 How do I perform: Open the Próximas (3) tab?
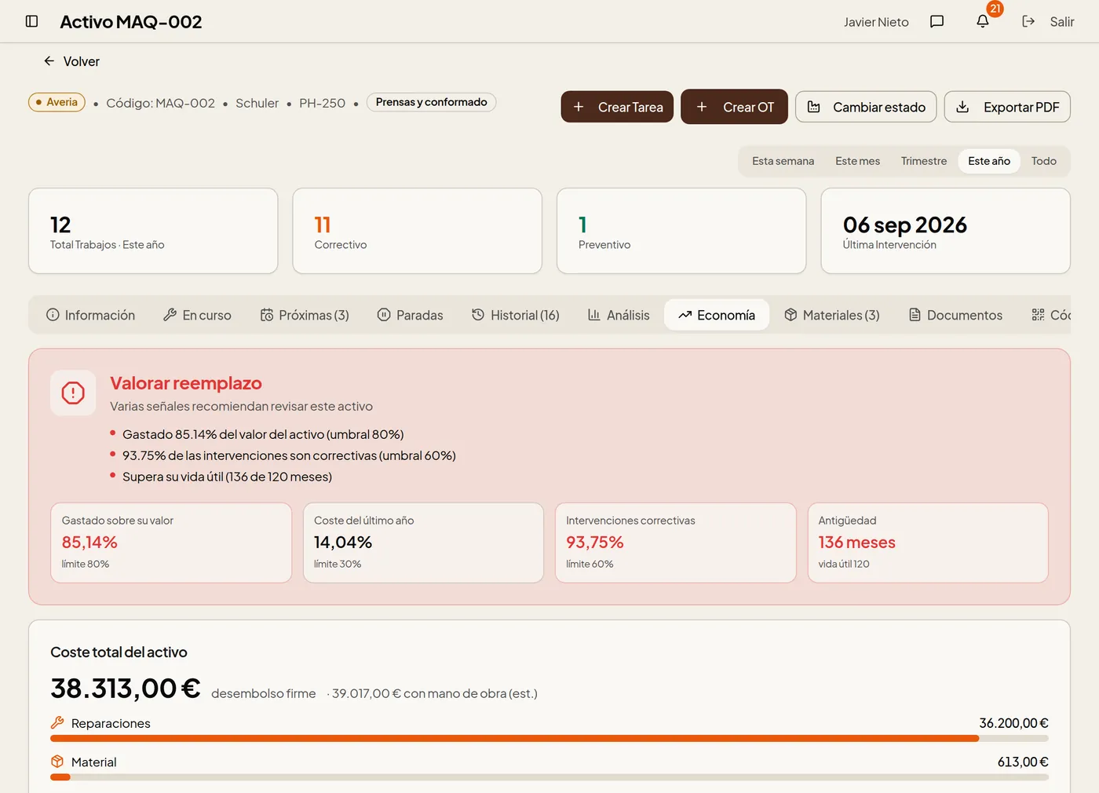305,315
